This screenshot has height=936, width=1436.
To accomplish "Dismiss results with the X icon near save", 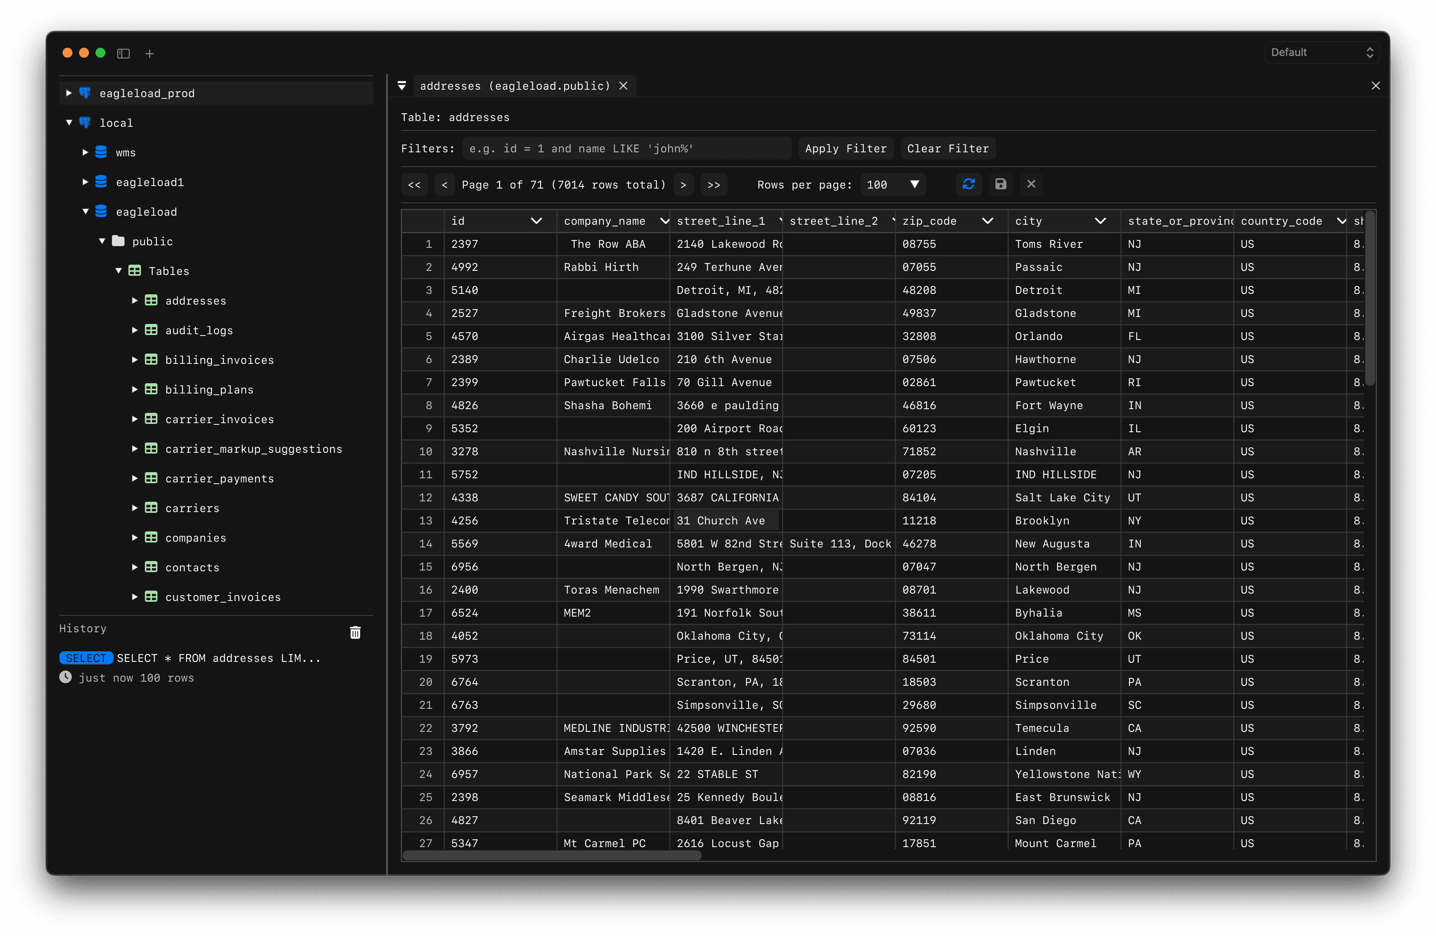I will pyautogui.click(x=1032, y=184).
